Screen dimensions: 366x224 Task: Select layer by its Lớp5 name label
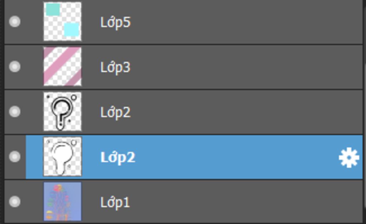click(x=115, y=23)
